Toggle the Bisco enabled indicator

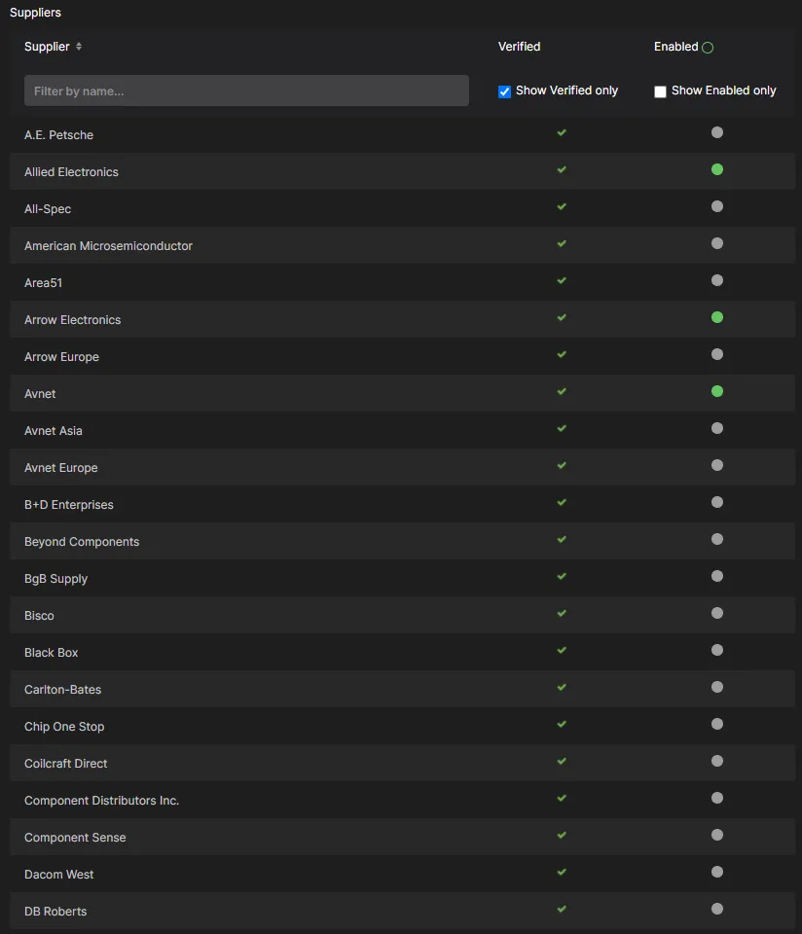717,612
